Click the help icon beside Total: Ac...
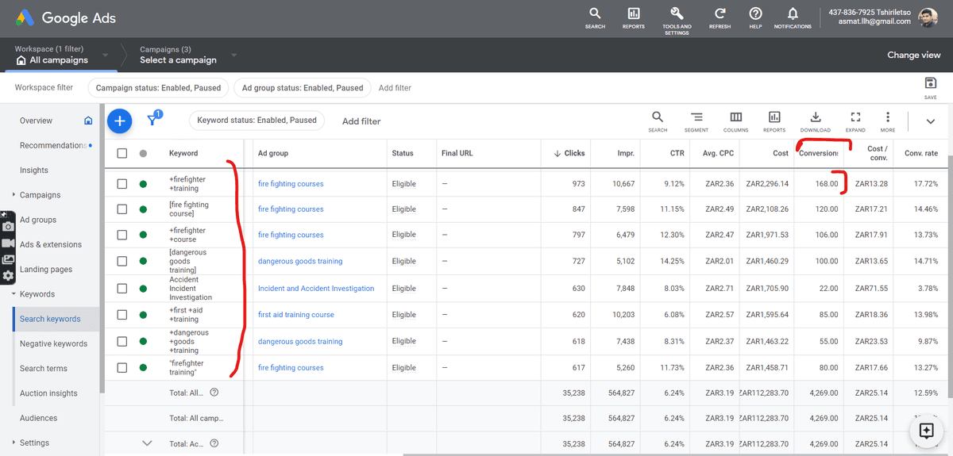Image resolution: width=953 pixels, height=456 pixels. [214, 443]
